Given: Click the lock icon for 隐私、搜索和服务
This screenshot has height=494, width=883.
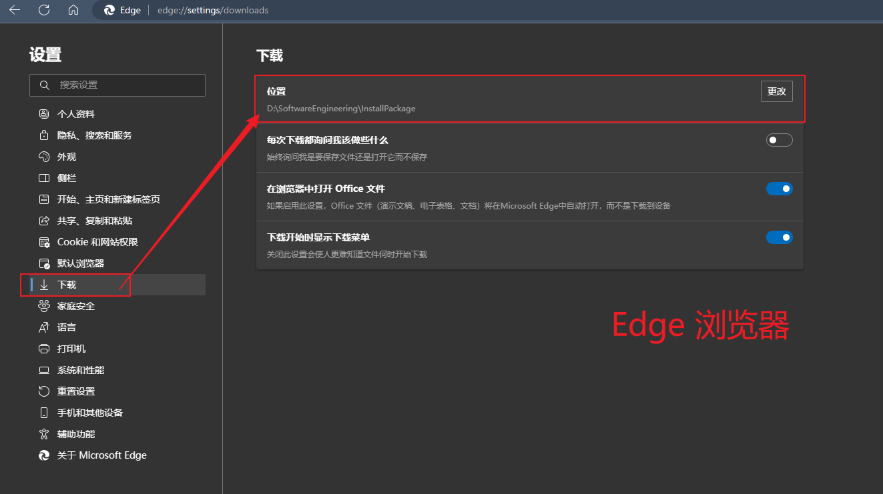Looking at the screenshot, I should click(x=44, y=135).
